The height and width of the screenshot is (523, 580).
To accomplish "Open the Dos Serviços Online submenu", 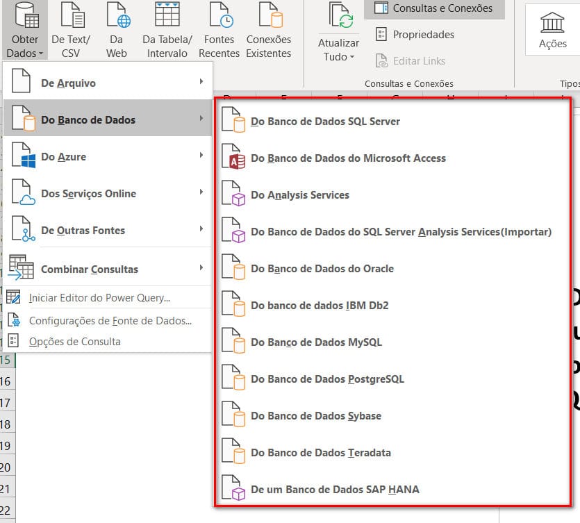I will click(x=108, y=192).
